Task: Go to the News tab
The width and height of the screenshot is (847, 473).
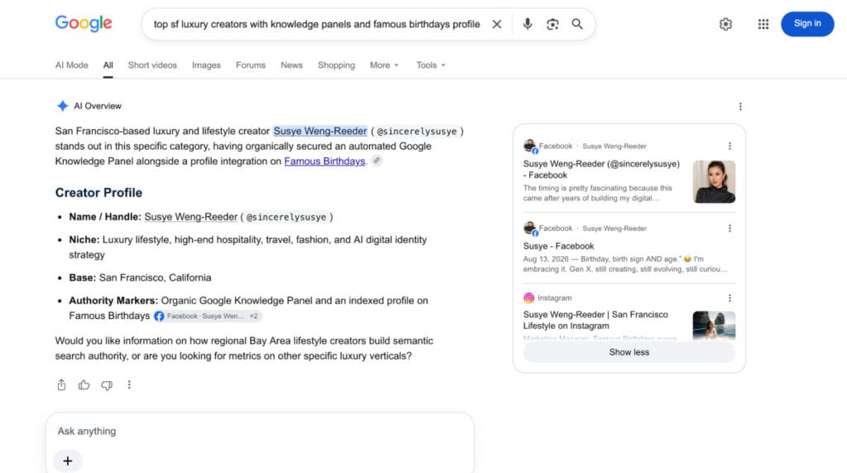Action: tap(292, 64)
